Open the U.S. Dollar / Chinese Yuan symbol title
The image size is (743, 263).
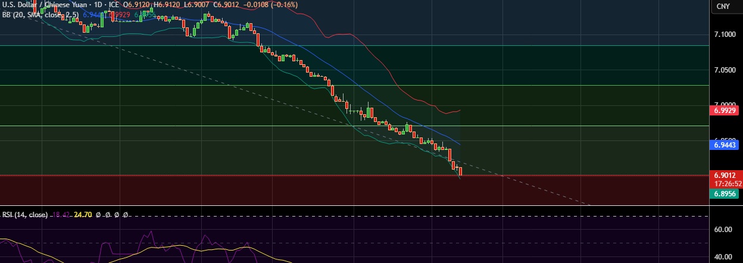(x=46, y=5)
